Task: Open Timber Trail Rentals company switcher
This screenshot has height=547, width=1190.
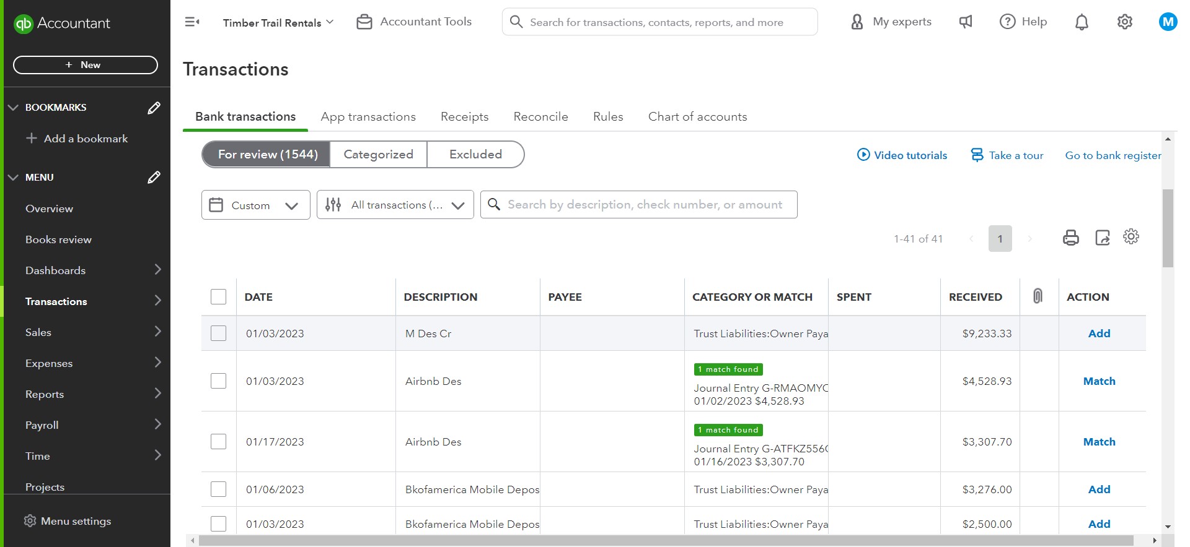Action: pyautogui.click(x=278, y=23)
